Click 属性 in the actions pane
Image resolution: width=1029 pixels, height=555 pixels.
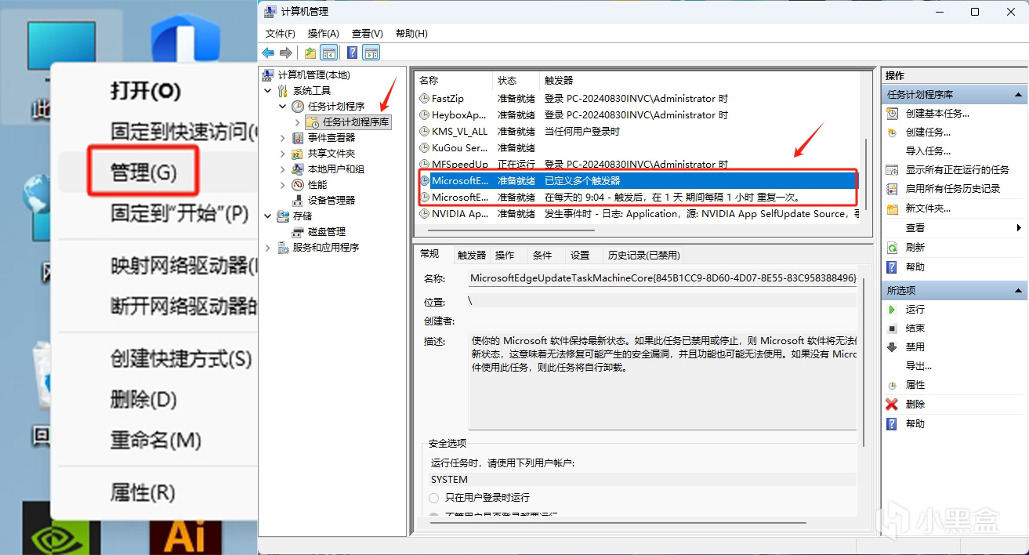915,384
